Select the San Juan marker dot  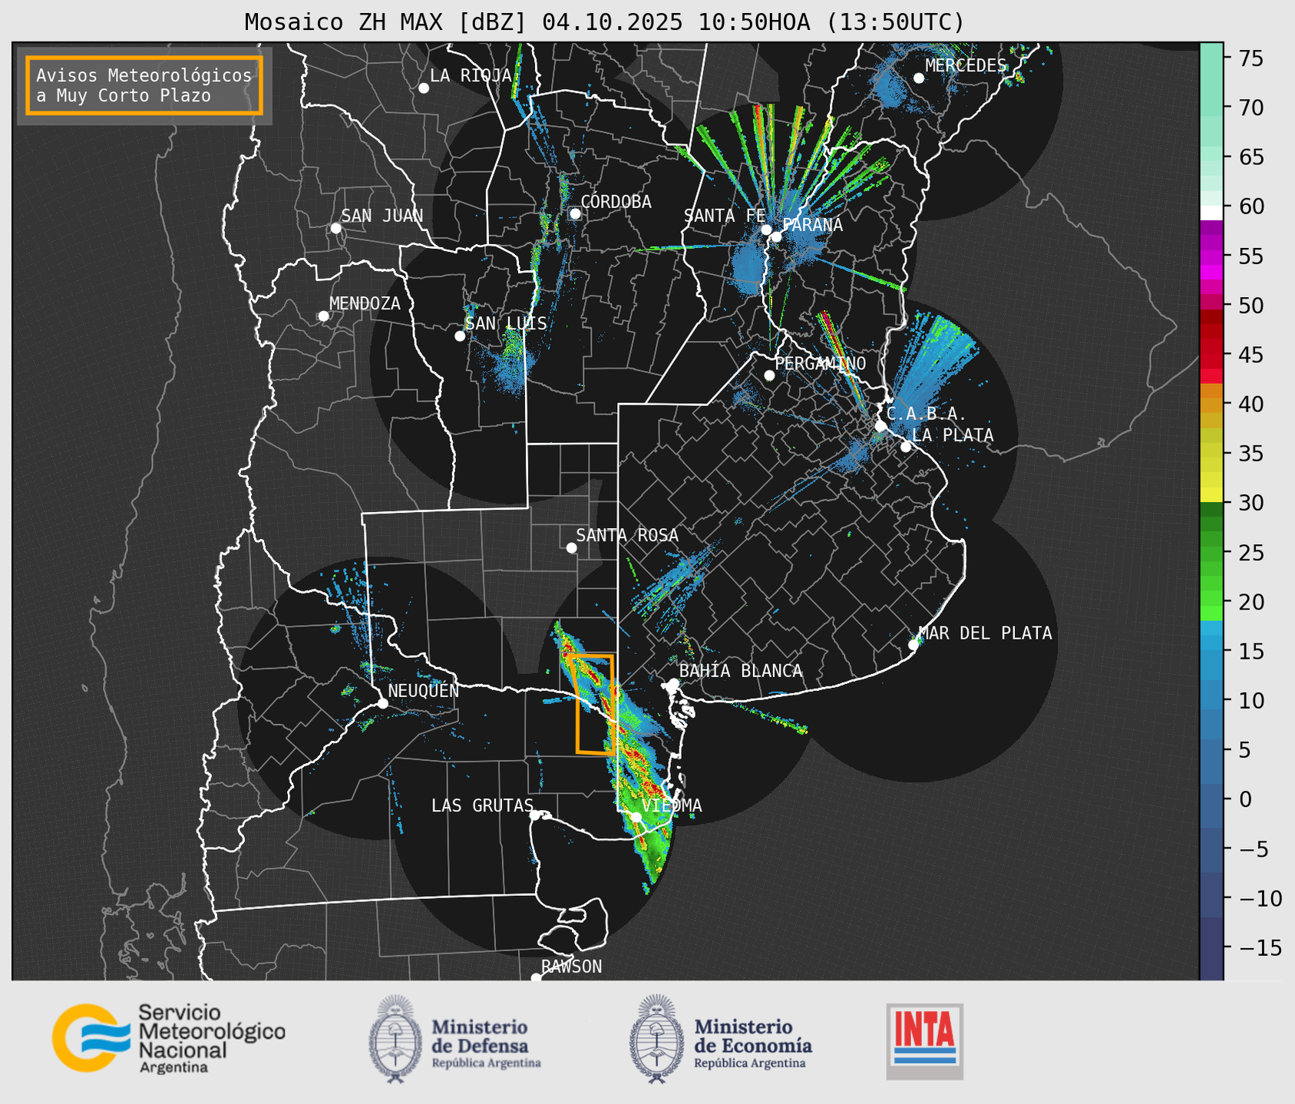[335, 228]
